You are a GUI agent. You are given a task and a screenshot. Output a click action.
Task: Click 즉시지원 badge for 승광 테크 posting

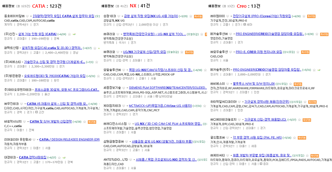tap(198, 17)
